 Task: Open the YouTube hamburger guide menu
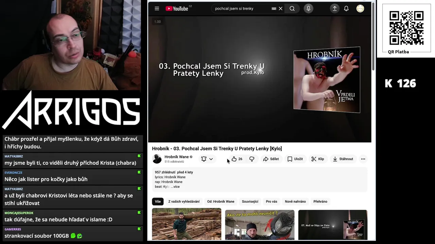coord(157,8)
